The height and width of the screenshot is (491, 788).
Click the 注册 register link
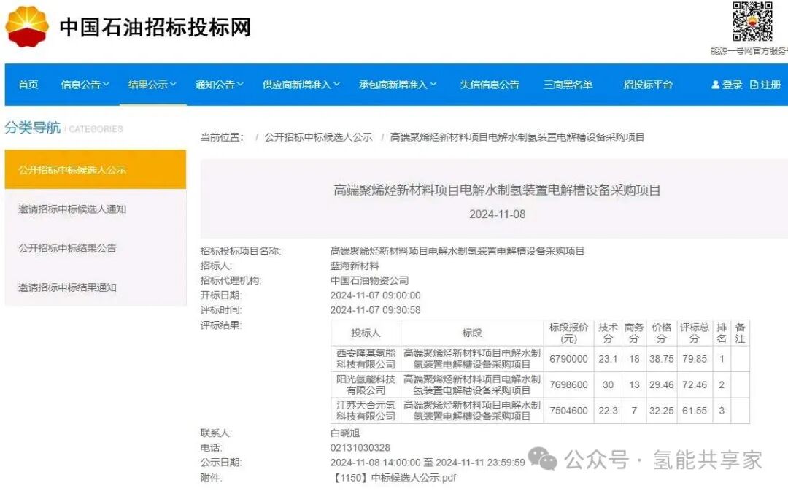tap(772, 85)
